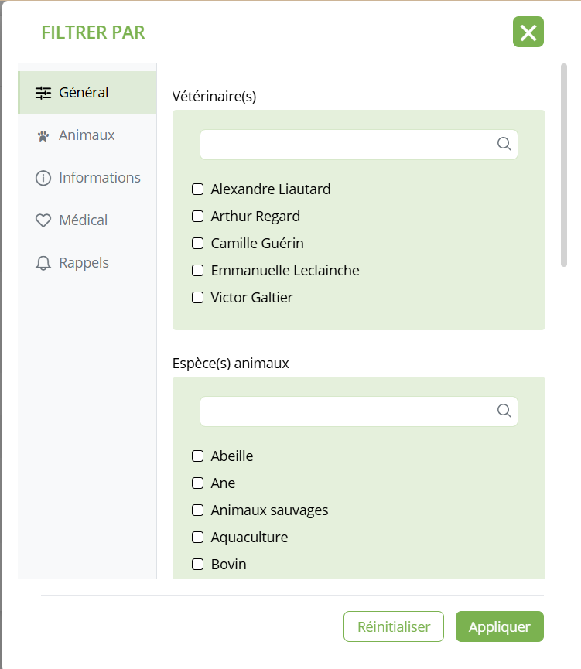
Task: Enable the Bovin species checkbox
Action: (198, 564)
